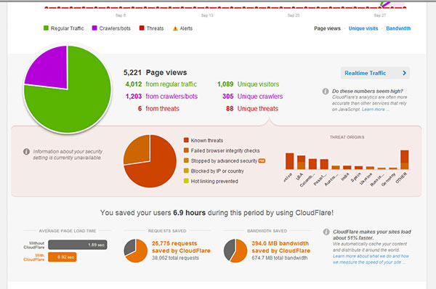This screenshot has height=289, width=436.
Task: Click info icon beside 'CloudFlare makes your sites load'
Action: pos(326,232)
